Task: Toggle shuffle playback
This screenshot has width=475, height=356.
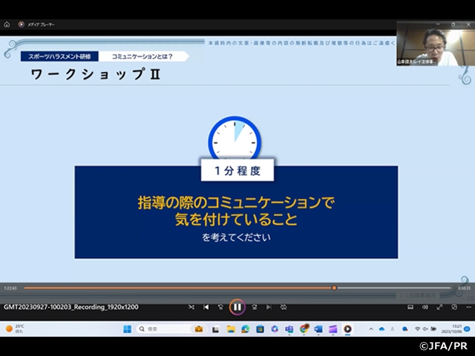Action: [x=191, y=306]
